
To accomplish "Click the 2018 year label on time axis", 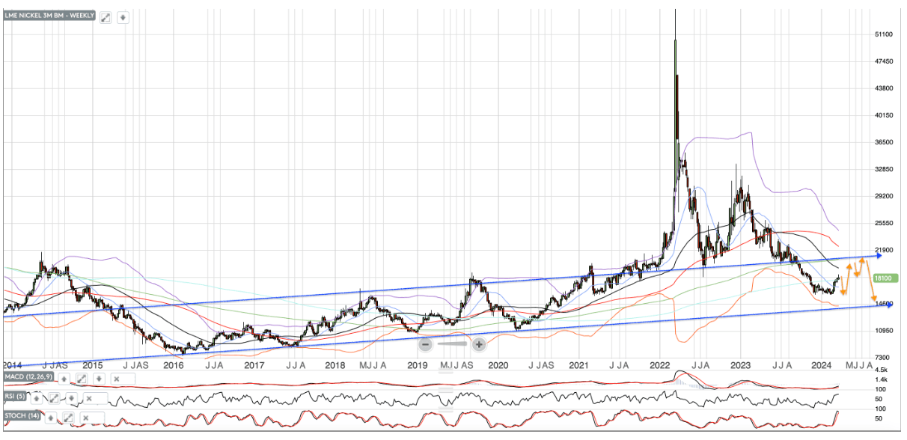I will [335, 365].
